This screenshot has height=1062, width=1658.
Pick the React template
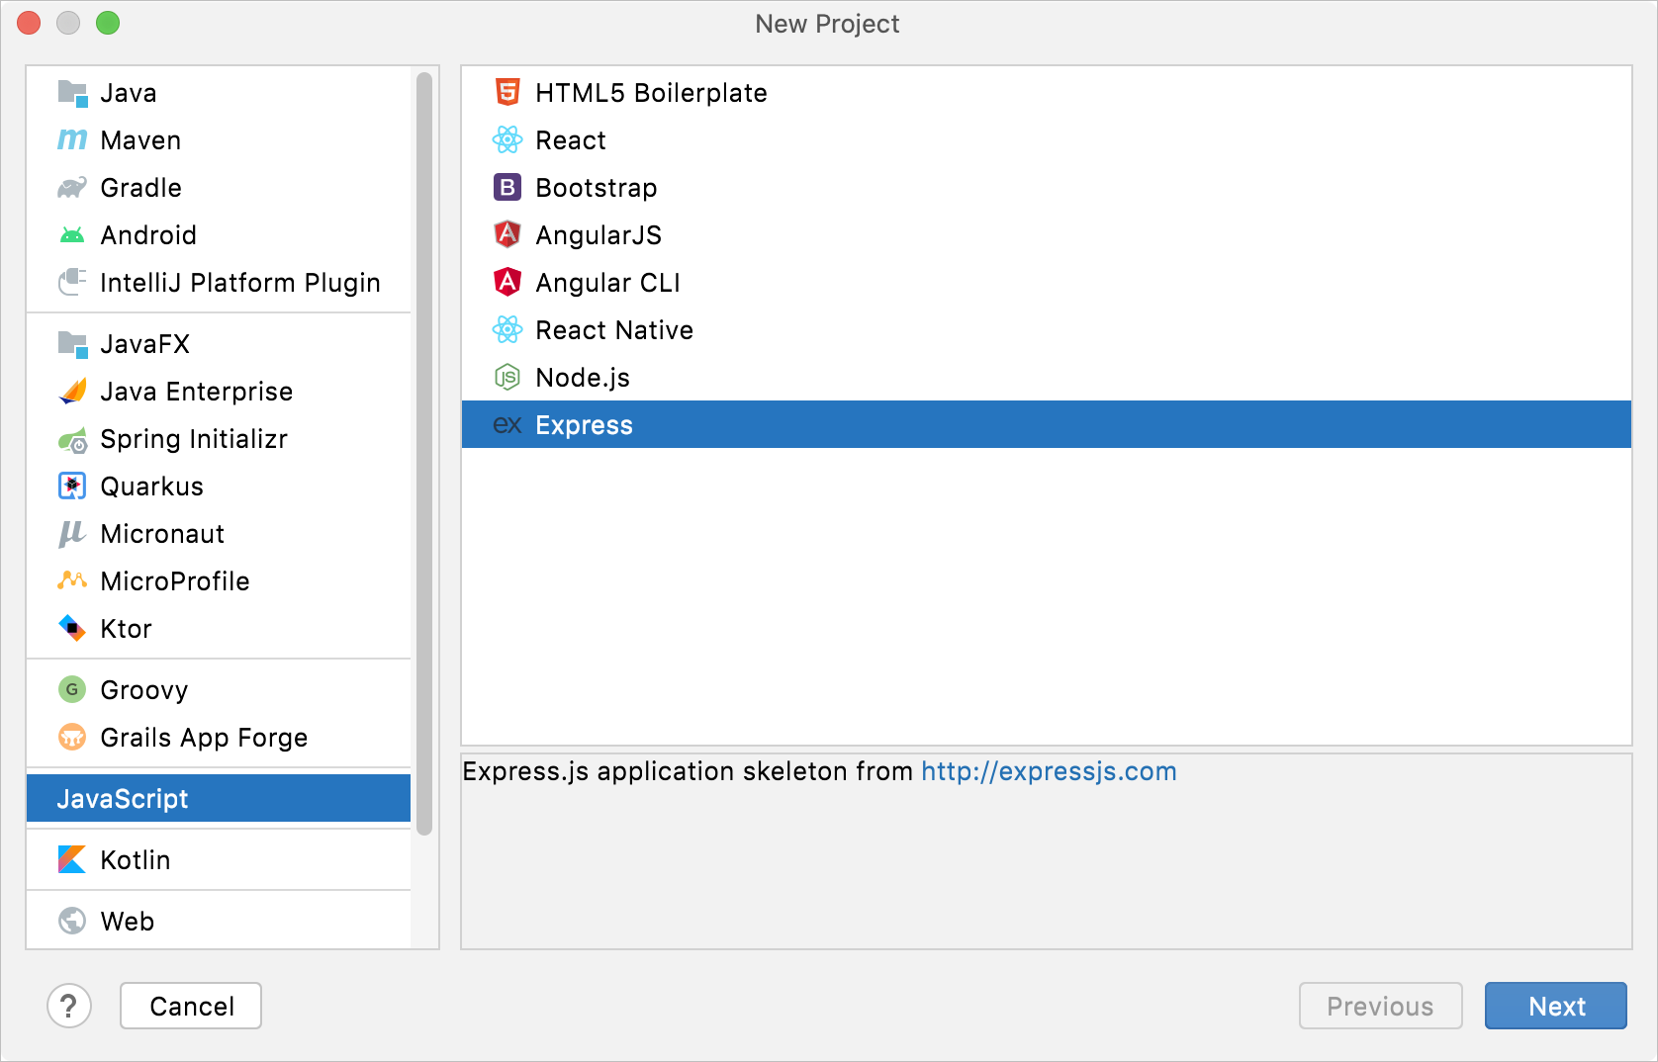click(x=1047, y=140)
